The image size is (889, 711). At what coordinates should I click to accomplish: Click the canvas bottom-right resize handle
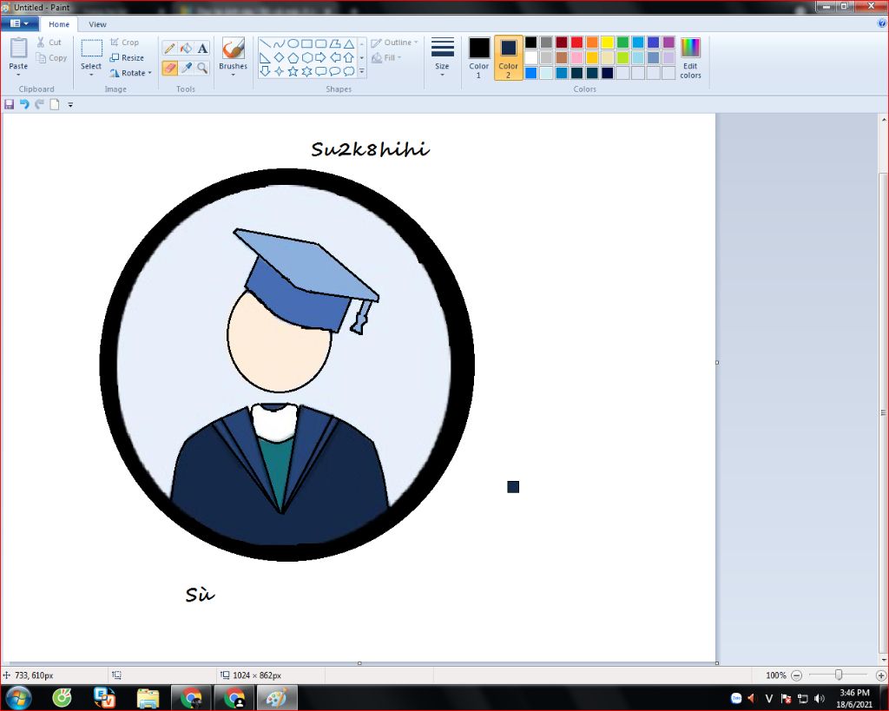[716, 662]
